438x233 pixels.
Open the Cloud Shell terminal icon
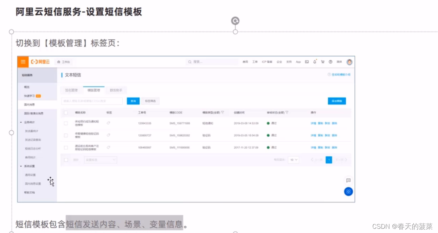click(307, 62)
